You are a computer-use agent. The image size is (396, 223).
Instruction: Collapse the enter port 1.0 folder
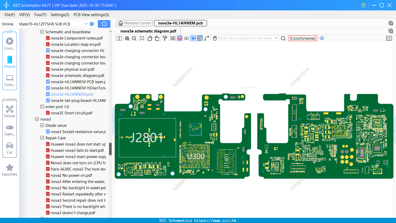pos(42,107)
